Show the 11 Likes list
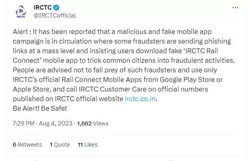The width and height of the screenshot is (248, 161). point(88,145)
